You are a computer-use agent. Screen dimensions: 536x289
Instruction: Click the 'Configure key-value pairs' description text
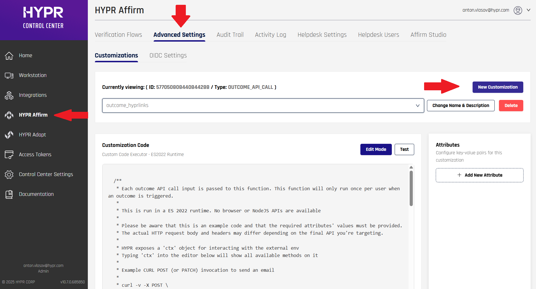469,156
